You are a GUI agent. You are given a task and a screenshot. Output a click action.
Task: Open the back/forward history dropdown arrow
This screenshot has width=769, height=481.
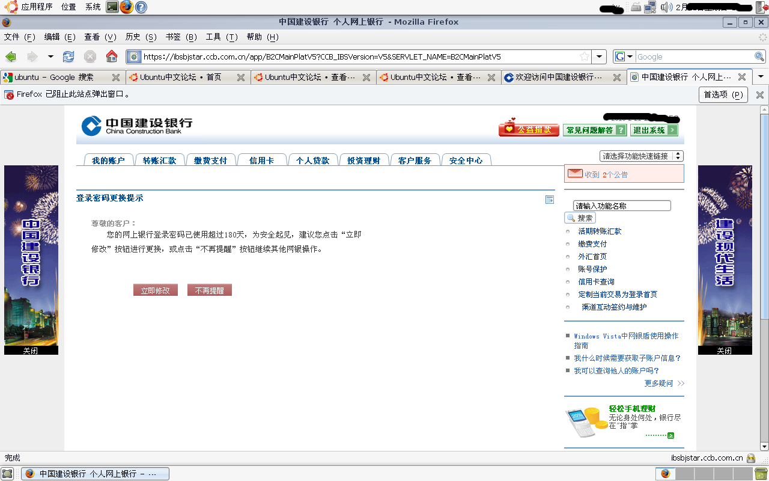50,57
